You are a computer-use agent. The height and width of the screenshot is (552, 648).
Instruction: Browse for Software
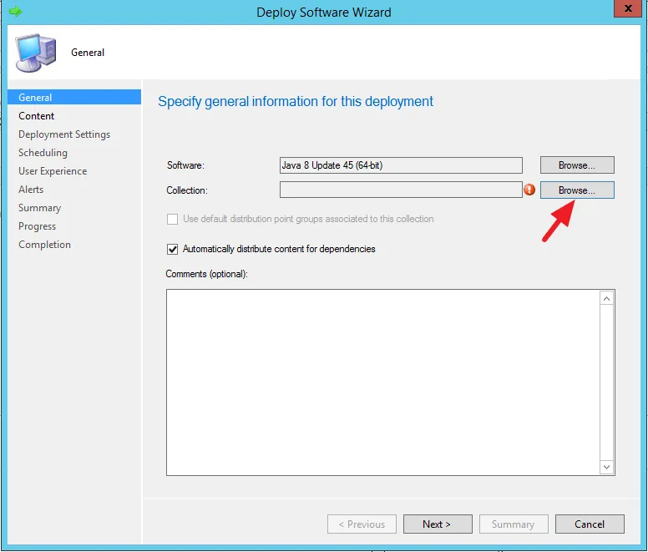coord(577,165)
